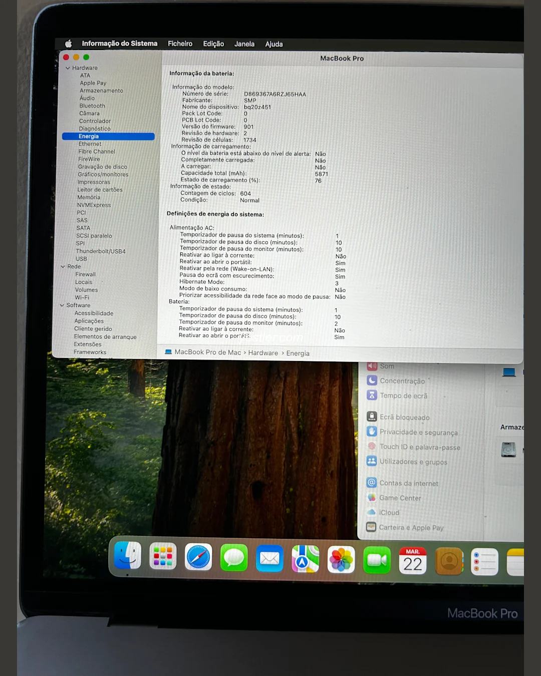The height and width of the screenshot is (676, 541).
Task: Open iCloud settings in the sidebar
Action: pyautogui.click(x=389, y=512)
